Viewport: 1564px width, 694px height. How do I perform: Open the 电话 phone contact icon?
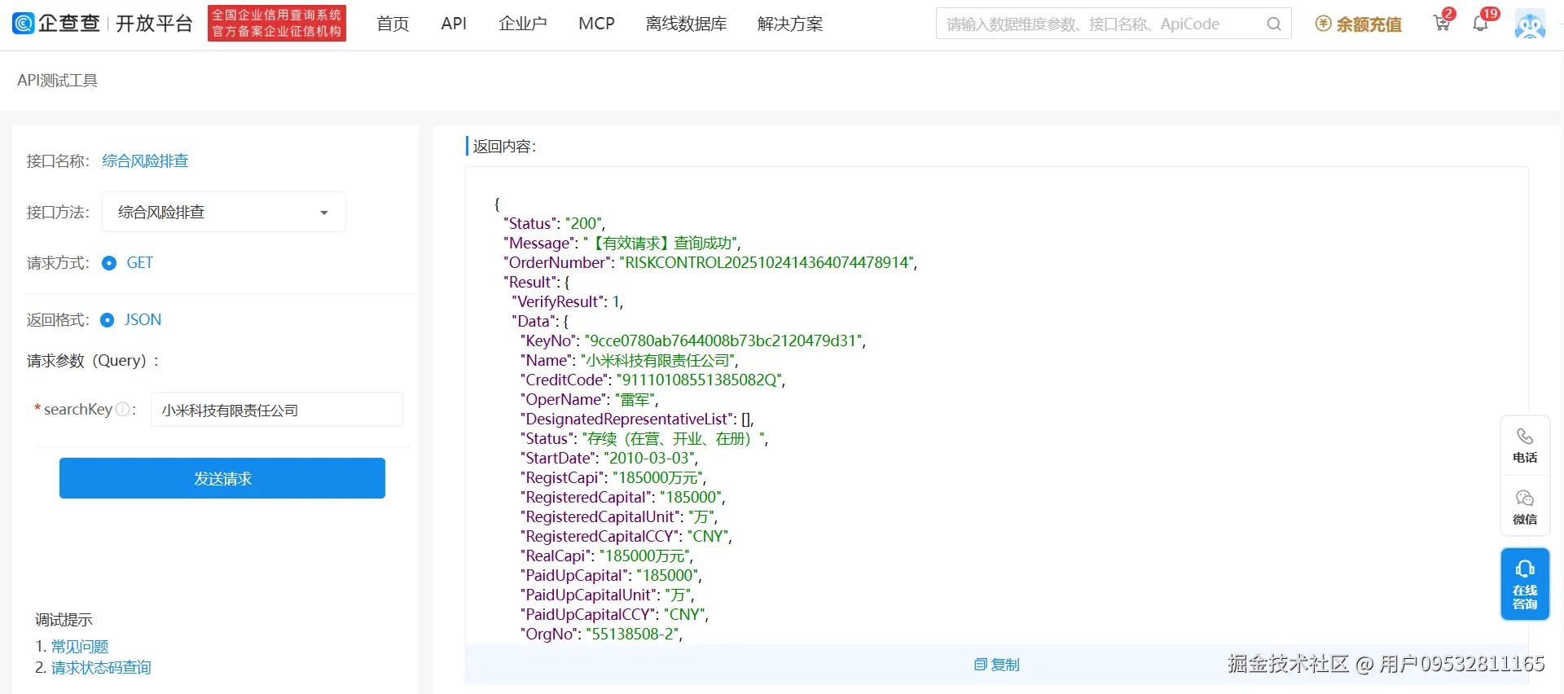click(1525, 446)
